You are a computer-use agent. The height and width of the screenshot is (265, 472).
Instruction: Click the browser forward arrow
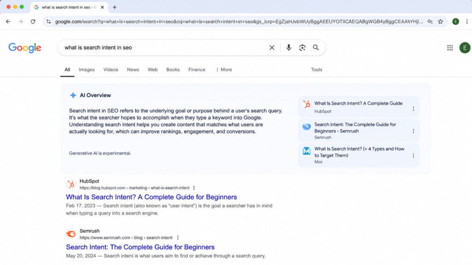coord(20,22)
